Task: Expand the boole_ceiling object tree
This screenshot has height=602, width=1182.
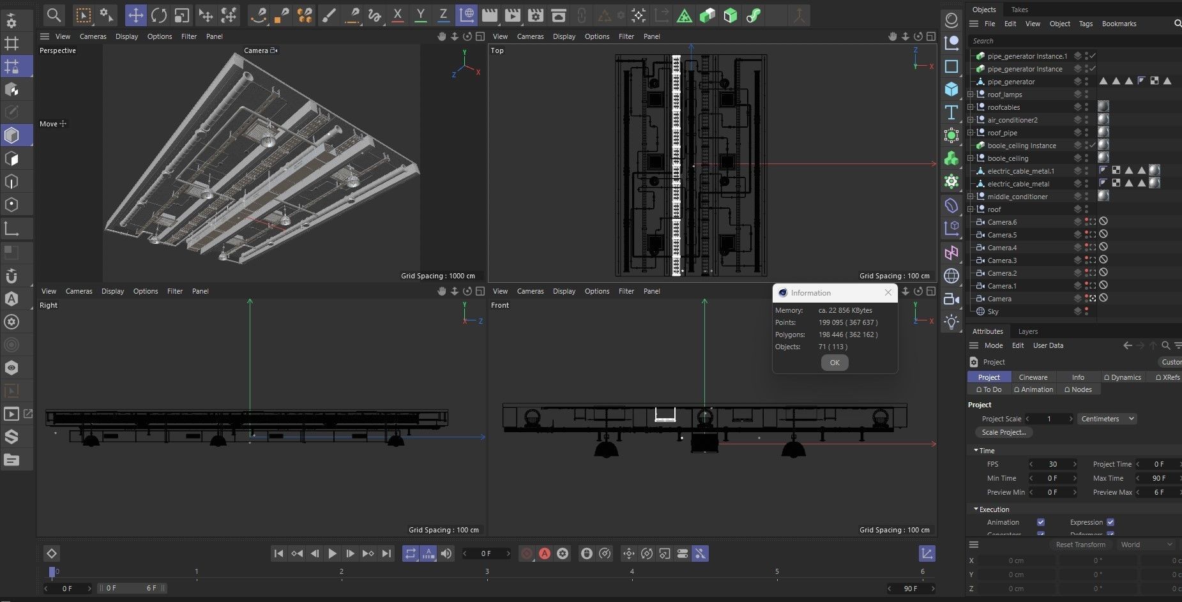Action: 971,158
